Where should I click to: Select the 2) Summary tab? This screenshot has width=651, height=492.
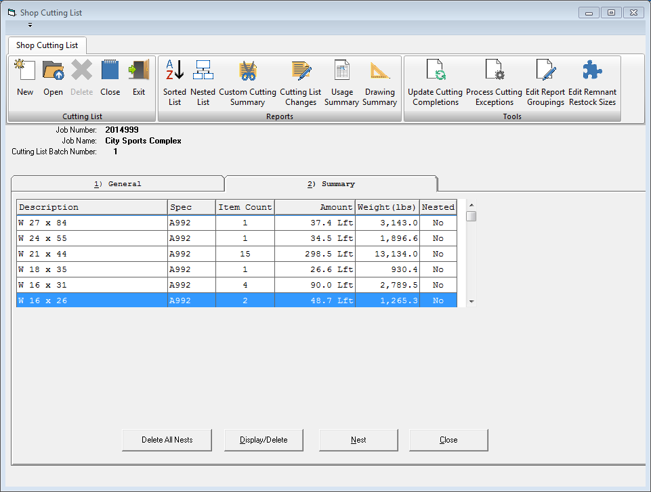pyautogui.click(x=331, y=184)
